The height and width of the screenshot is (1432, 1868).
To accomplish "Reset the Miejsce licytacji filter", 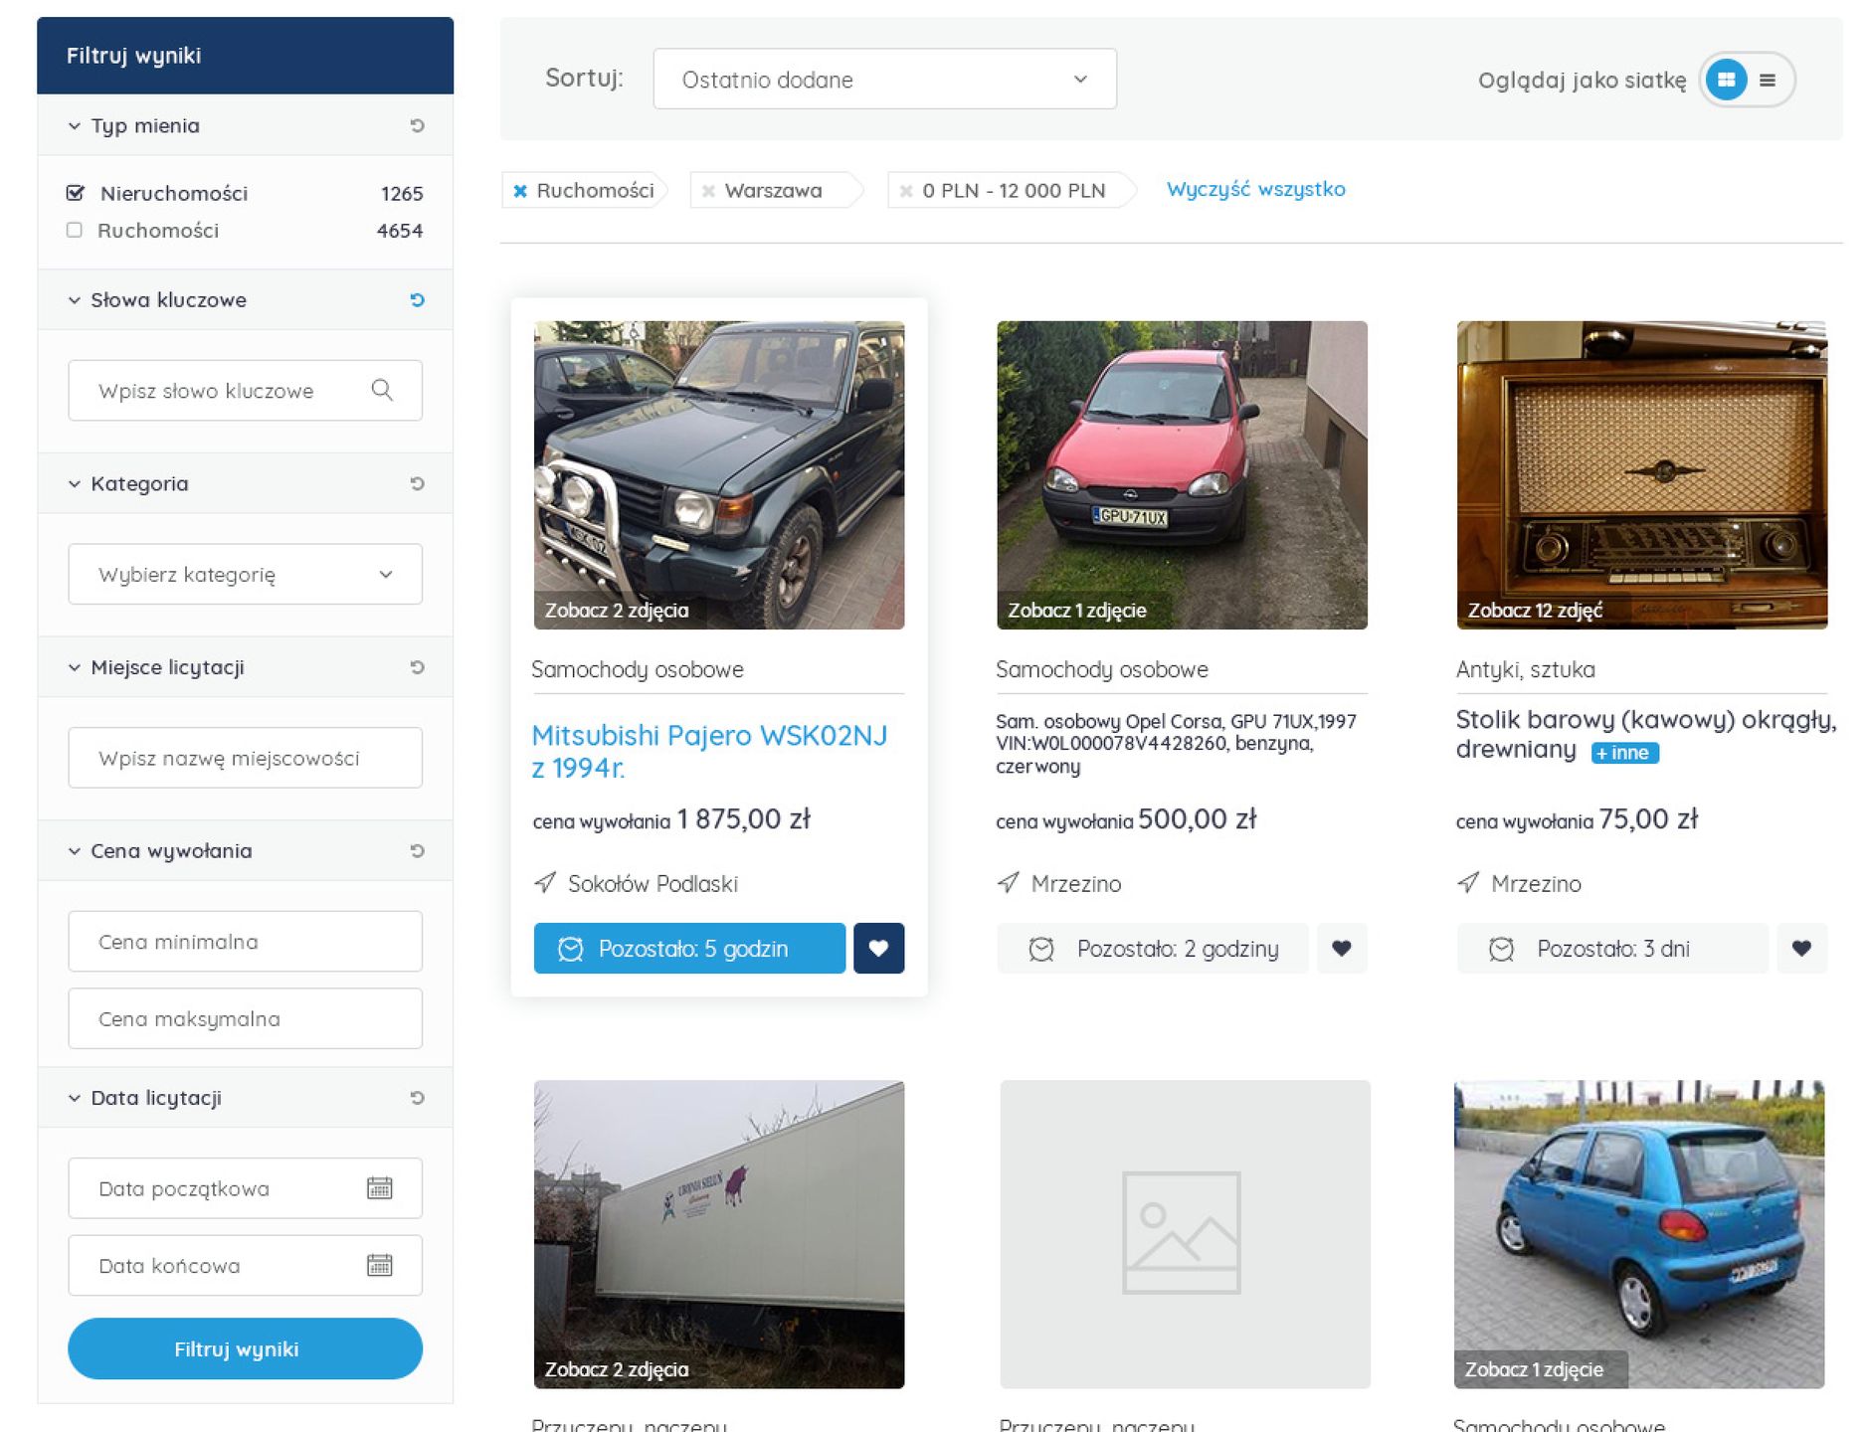I will [x=417, y=667].
